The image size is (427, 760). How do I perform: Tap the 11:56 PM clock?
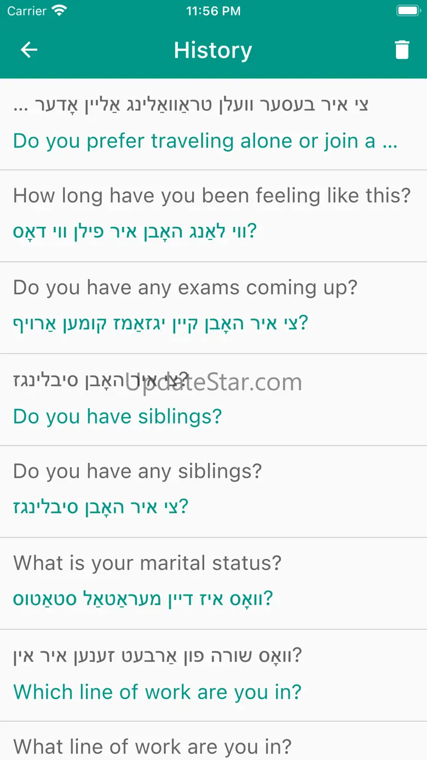pyautogui.click(x=213, y=11)
